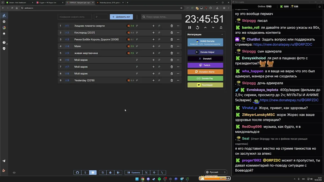Open Steam from Windows taskbar
Viewport: 324px width, 182px height.
154,179
